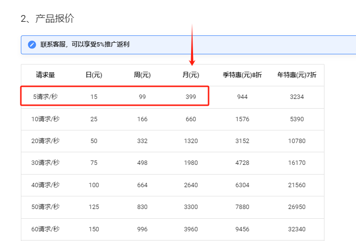Click the 季特惠(元)8折 column header

(x=243, y=75)
